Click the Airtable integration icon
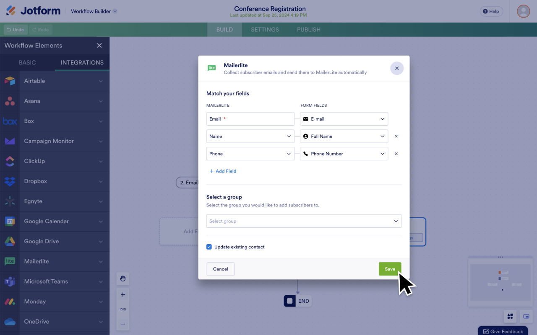This screenshot has width=537, height=335. pos(10,81)
